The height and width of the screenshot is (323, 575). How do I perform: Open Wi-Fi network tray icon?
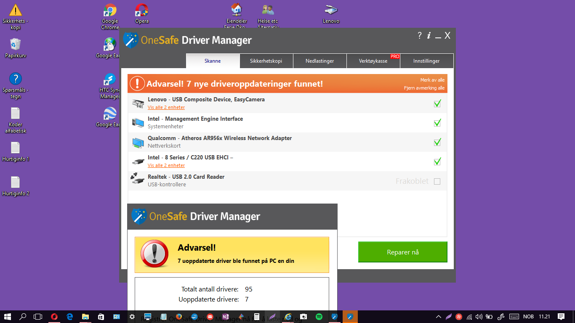point(469,317)
